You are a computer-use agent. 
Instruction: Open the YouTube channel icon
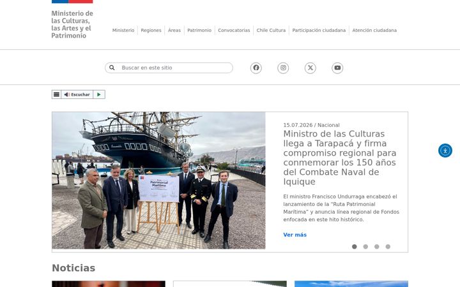(337, 68)
